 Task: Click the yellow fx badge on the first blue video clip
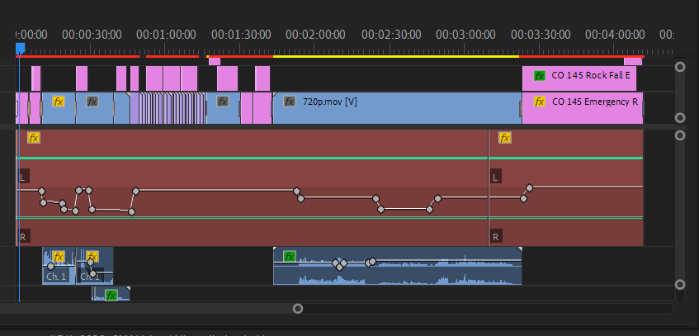pos(59,102)
